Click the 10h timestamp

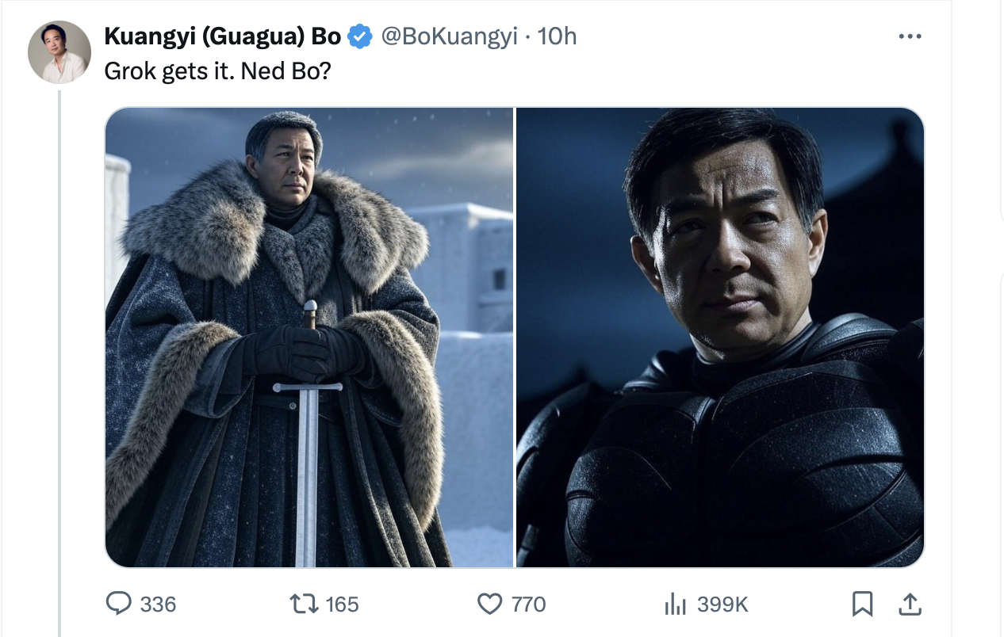(558, 36)
